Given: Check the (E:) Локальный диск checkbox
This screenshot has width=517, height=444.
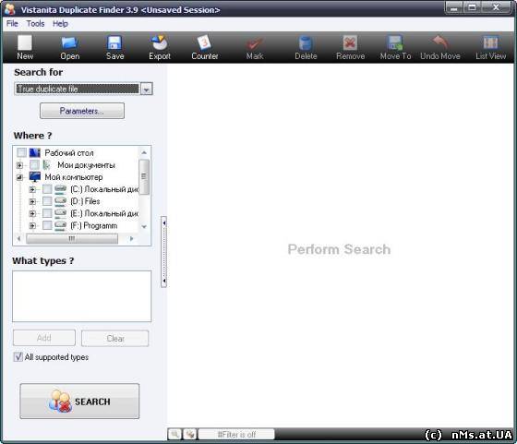Looking at the screenshot, I should (x=47, y=213).
